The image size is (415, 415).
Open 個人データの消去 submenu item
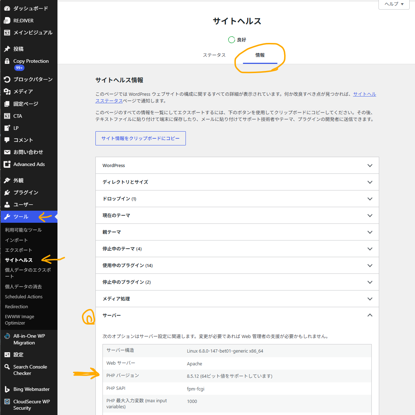click(23, 287)
